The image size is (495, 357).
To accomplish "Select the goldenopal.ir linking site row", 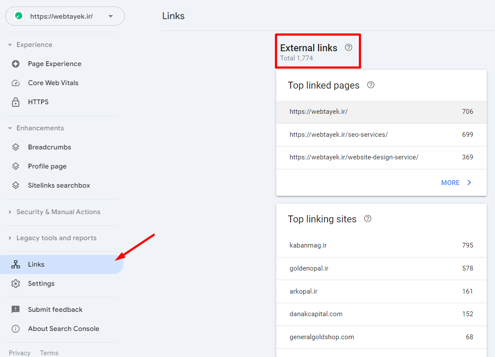I will pos(381,268).
